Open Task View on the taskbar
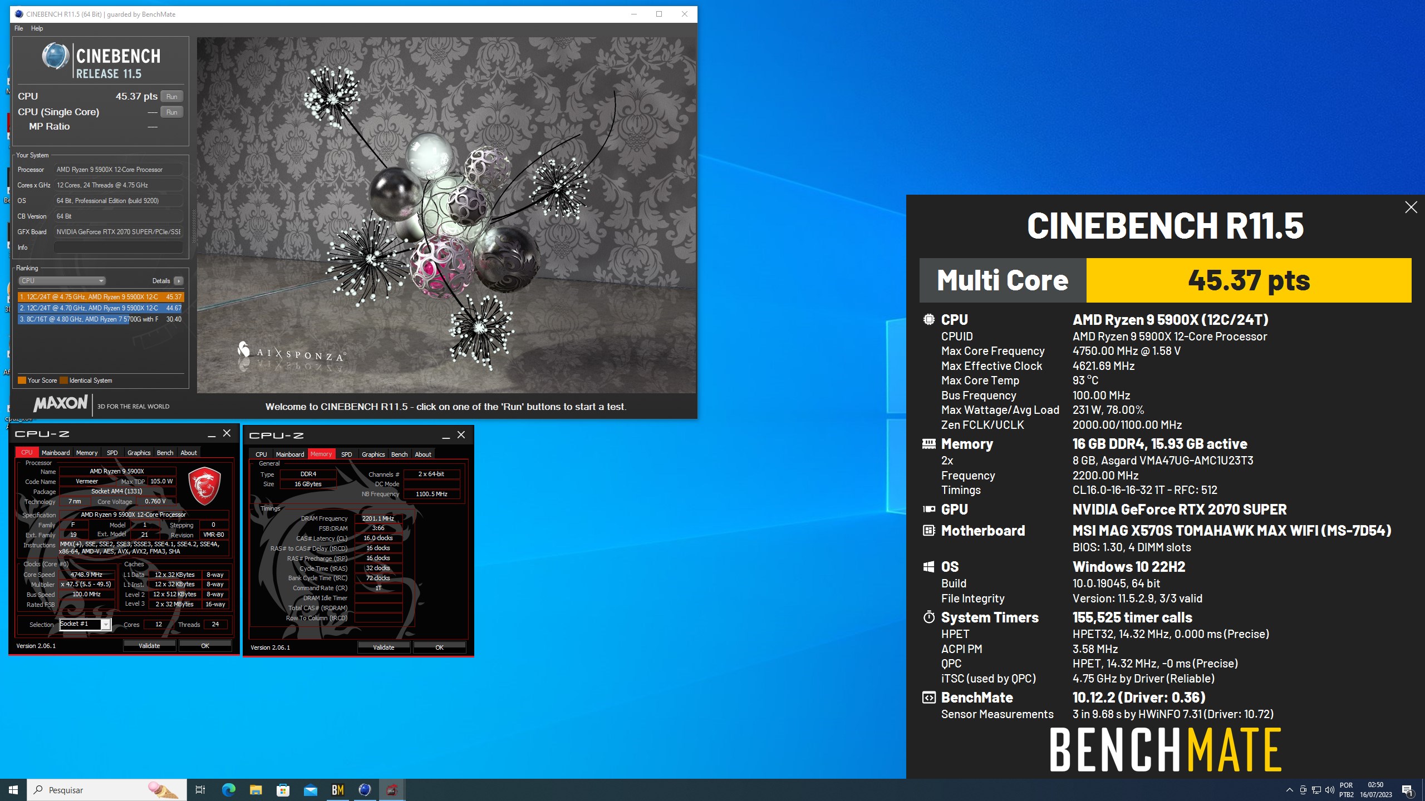 point(200,790)
